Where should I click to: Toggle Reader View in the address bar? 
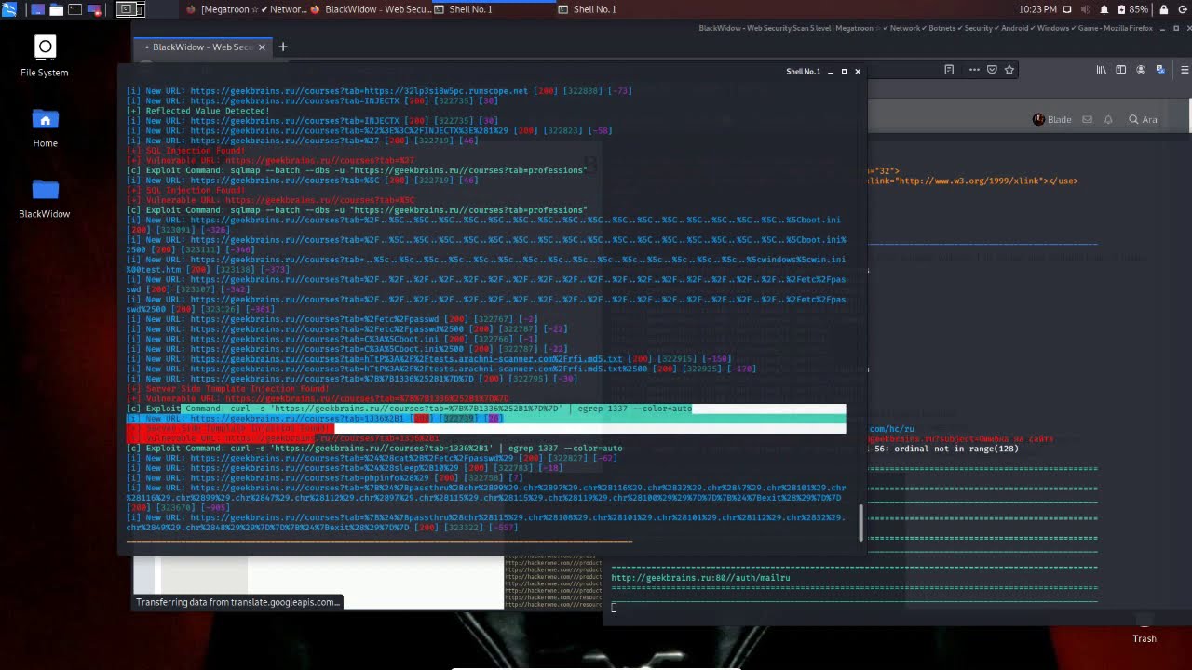(x=950, y=70)
